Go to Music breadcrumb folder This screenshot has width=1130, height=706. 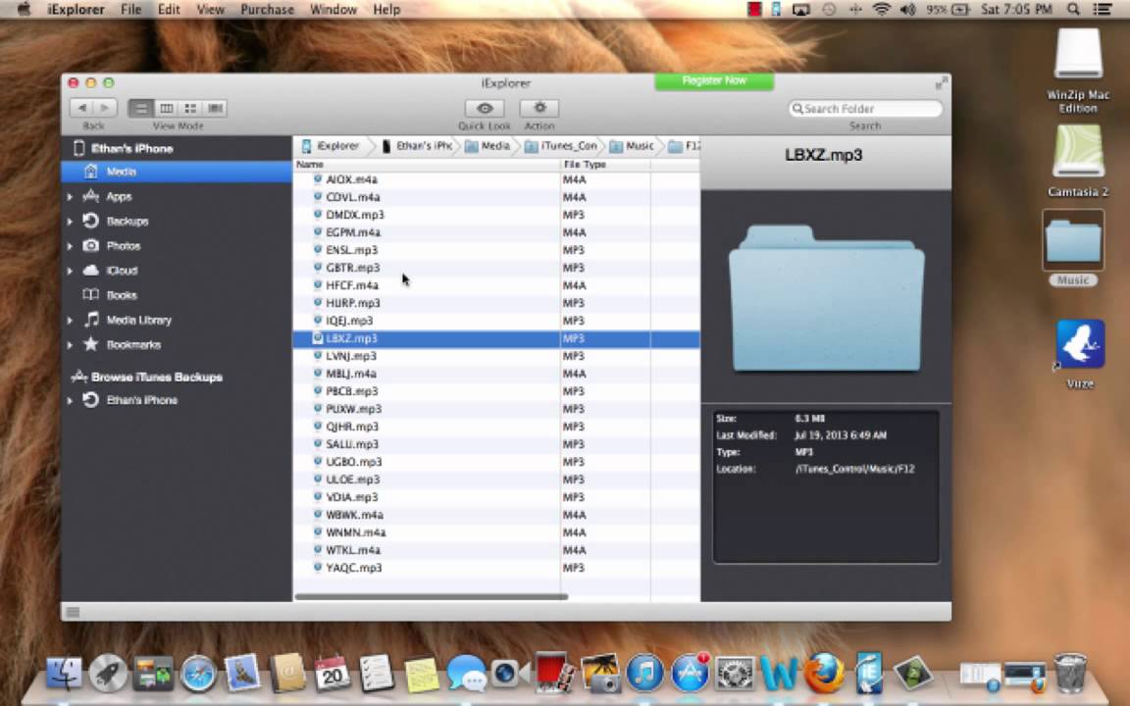(x=632, y=146)
